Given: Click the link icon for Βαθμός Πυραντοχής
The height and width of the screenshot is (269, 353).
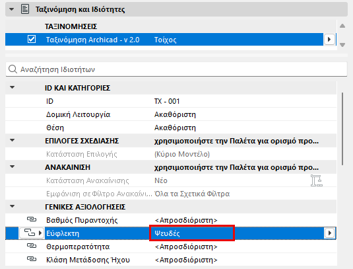Looking at the screenshot, I should [32, 219].
